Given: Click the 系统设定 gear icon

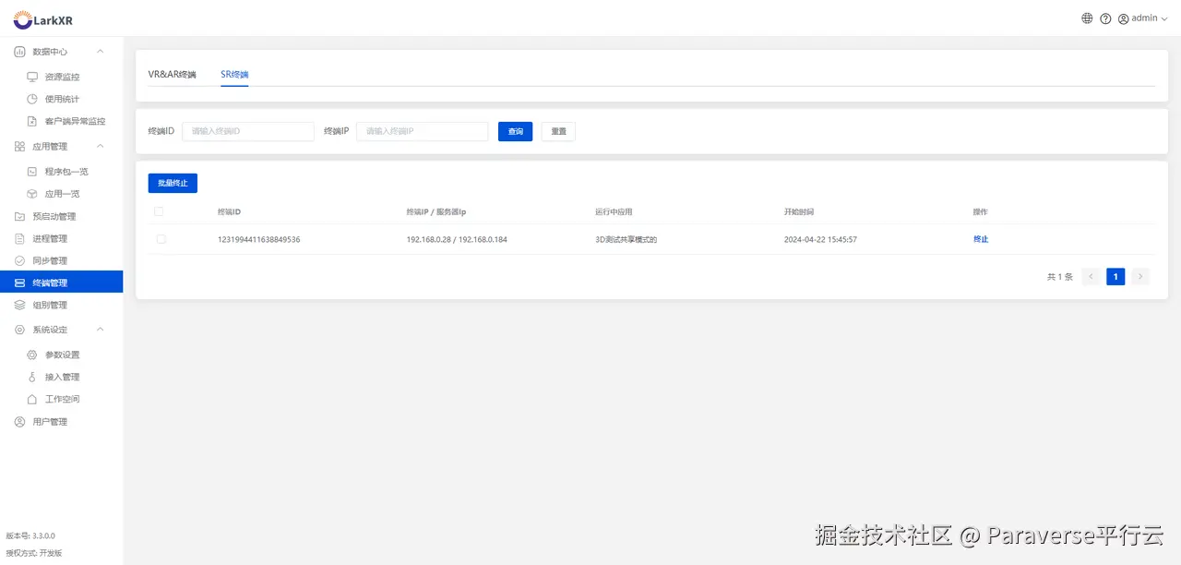Looking at the screenshot, I should (19, 330).
